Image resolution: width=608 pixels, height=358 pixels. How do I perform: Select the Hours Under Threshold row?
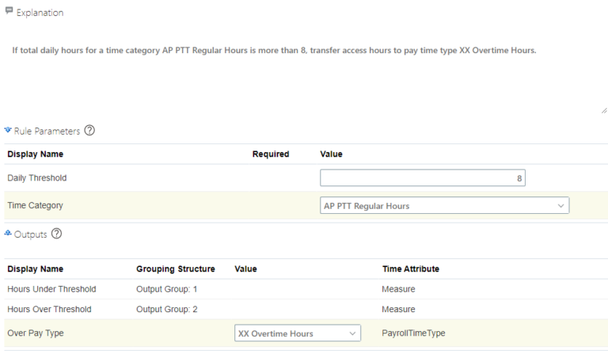click(x=306, y=289)
